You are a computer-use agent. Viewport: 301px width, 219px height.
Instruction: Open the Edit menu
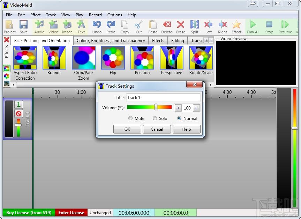coord(21,15)
